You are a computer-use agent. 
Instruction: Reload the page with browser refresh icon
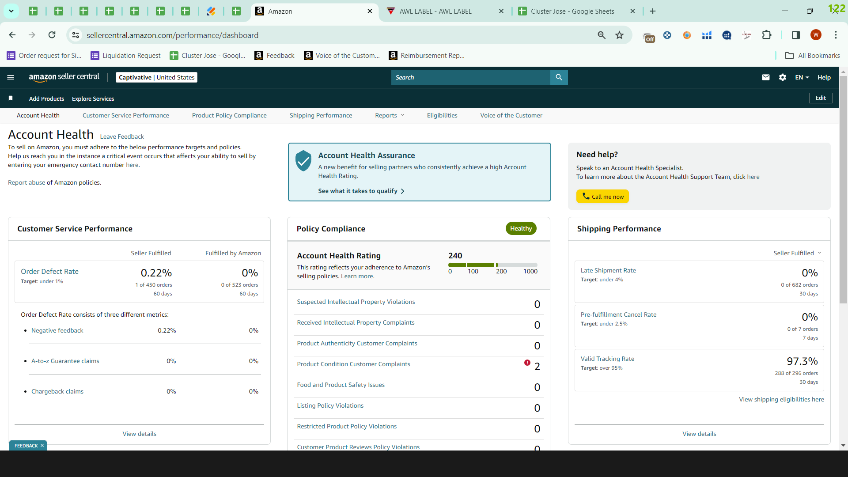(x=52, y=35)
